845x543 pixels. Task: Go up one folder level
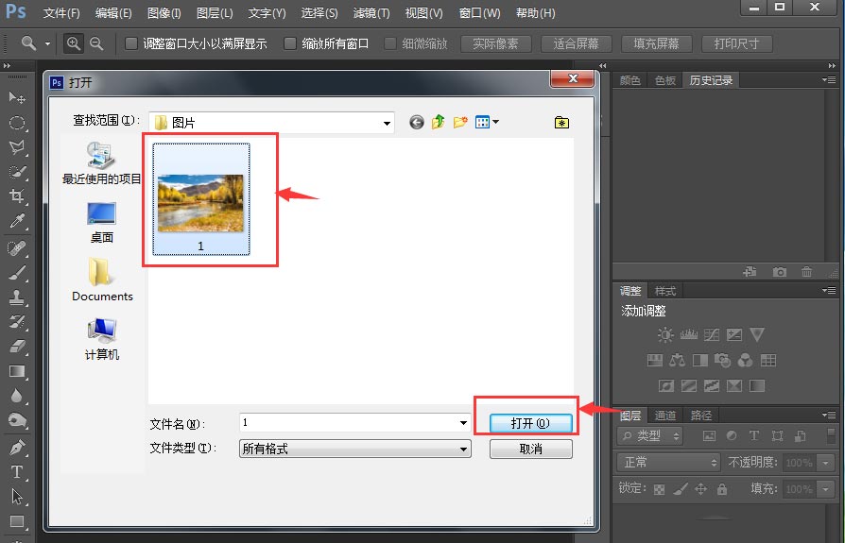click(x=439, y=122)
